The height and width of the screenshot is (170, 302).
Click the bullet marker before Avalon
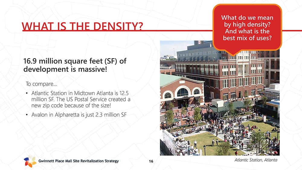tap(27, 115)
